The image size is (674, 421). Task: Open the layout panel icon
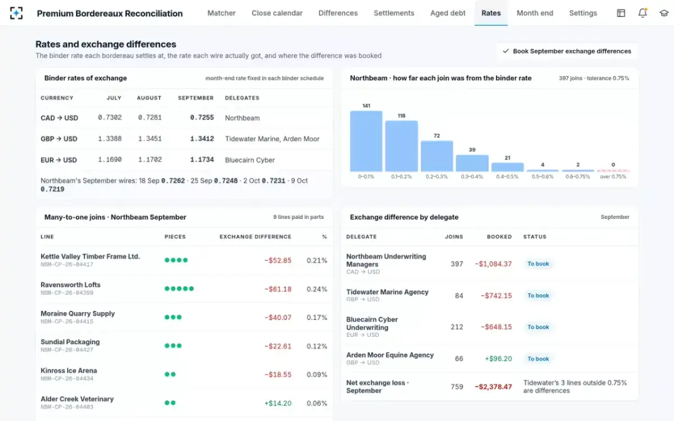click(621, 13)
